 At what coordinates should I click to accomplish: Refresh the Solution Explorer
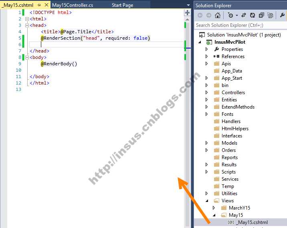[253, 15]
